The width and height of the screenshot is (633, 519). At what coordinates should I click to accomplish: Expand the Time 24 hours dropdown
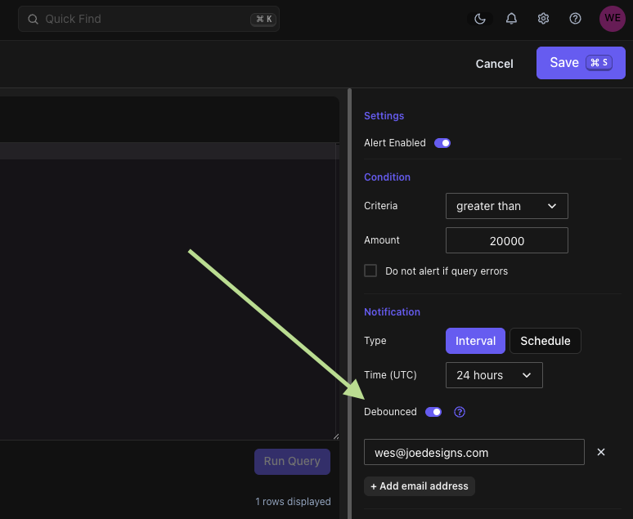(494, 375)
